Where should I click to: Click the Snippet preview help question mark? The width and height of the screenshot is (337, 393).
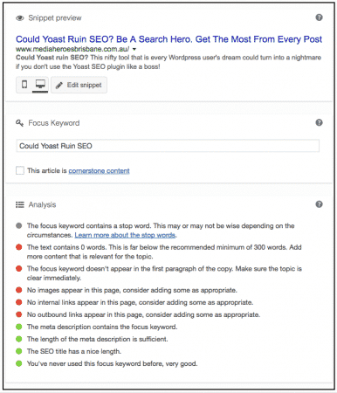319,17
